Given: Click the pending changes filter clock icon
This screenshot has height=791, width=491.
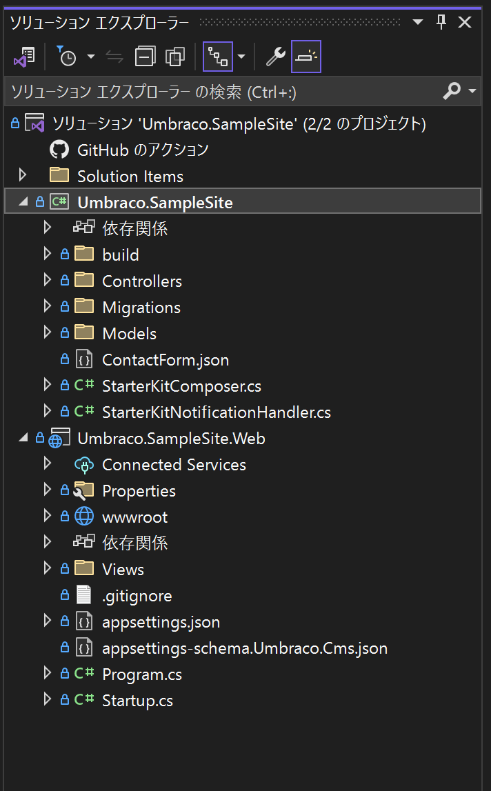Looking at the screenshot, I should (66, 57).
